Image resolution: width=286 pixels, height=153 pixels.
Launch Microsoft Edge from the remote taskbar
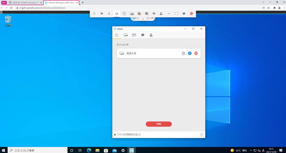pyautogui.click(x=89, y=151)
